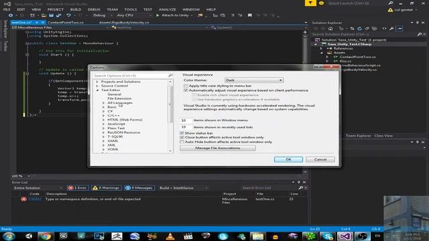Toggle Apply title case styling to menu bar
This screenshot has height=241, width=429.
tap(186, 86)
